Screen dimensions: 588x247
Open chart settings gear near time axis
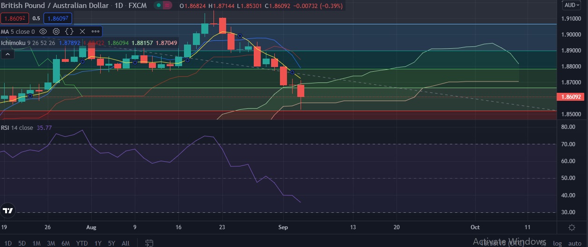[x=572, y=227]
